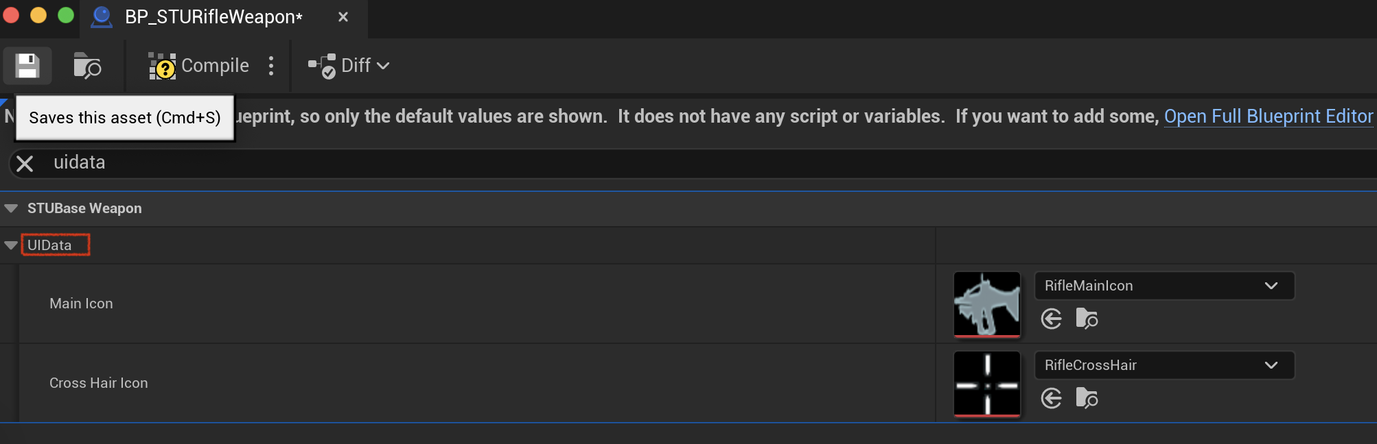Screen dimensions: 1377x444
Task: Save the asset with the floppy disk icon
Action: pos(27,66)
